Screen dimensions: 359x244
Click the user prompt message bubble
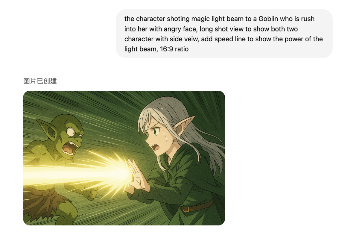click(224, 34)
